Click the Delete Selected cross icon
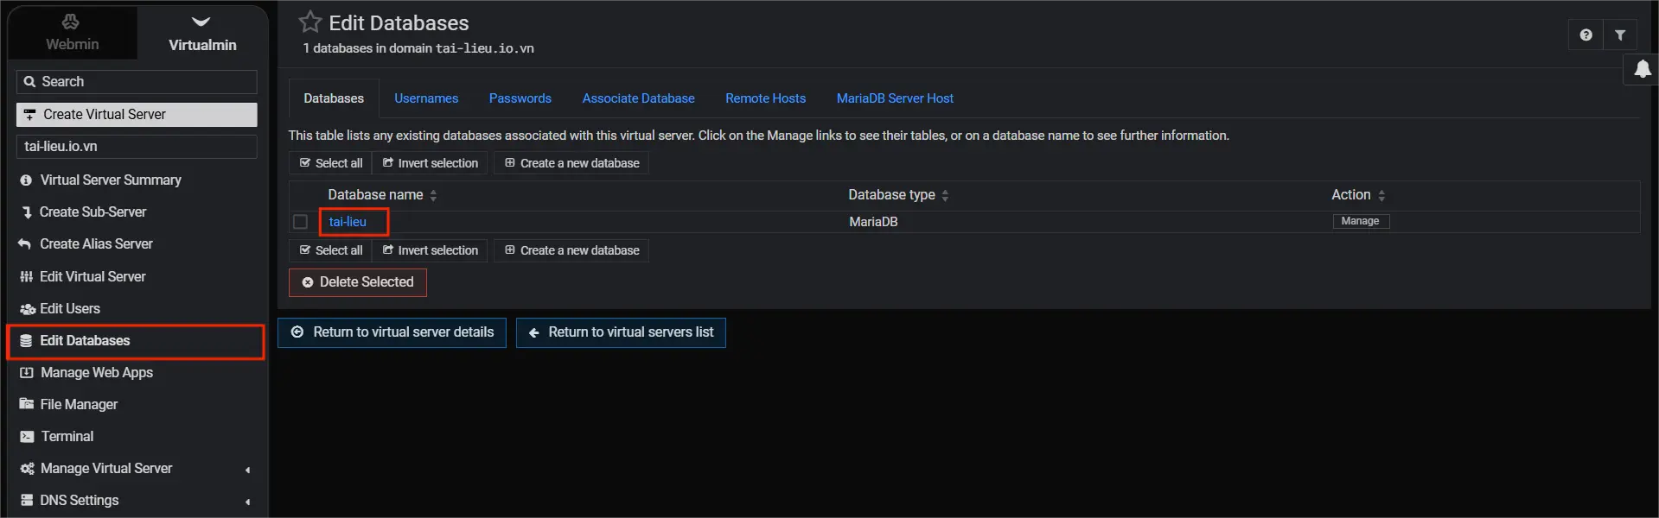This screenshot has width=1659, height=518. (x=307, y=282)
